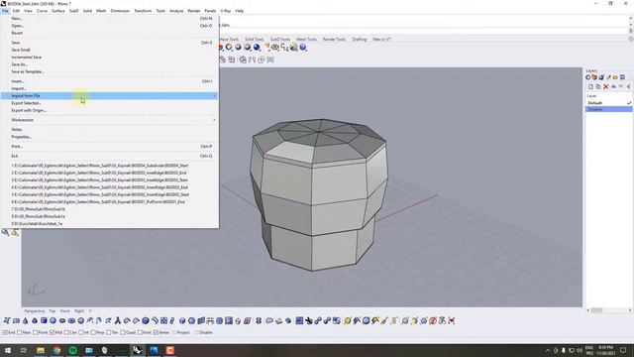
Task: Click the SubD plane icon in bottom toolbar
Action: (x=16, y=321)
